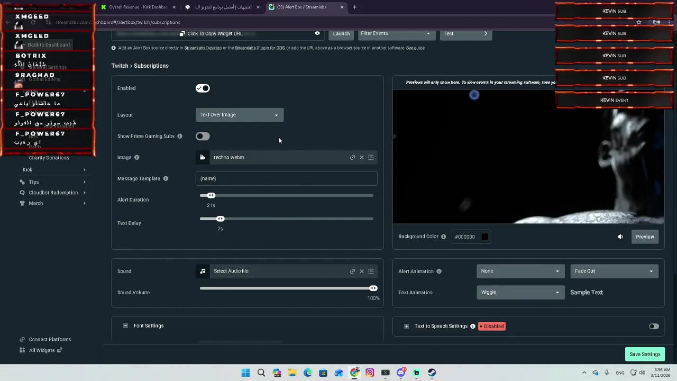Screen dimensions: 677x381
Task: Open the Alert Animation dropdown set to None
Action: 520,271
